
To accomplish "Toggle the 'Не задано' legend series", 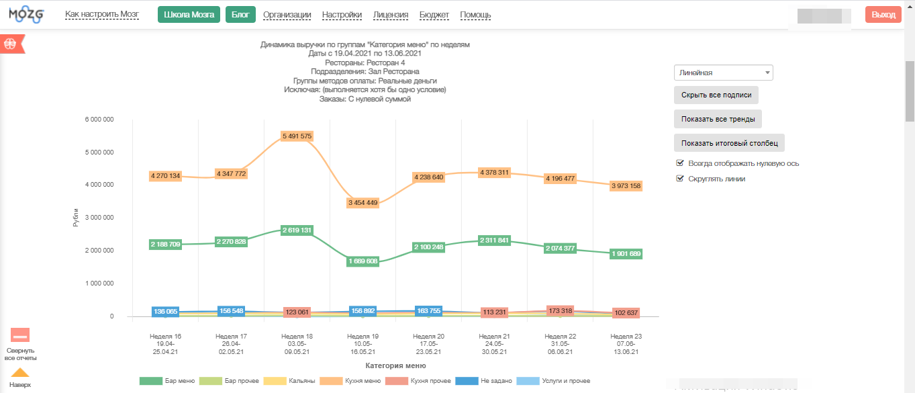I will 467,381.
